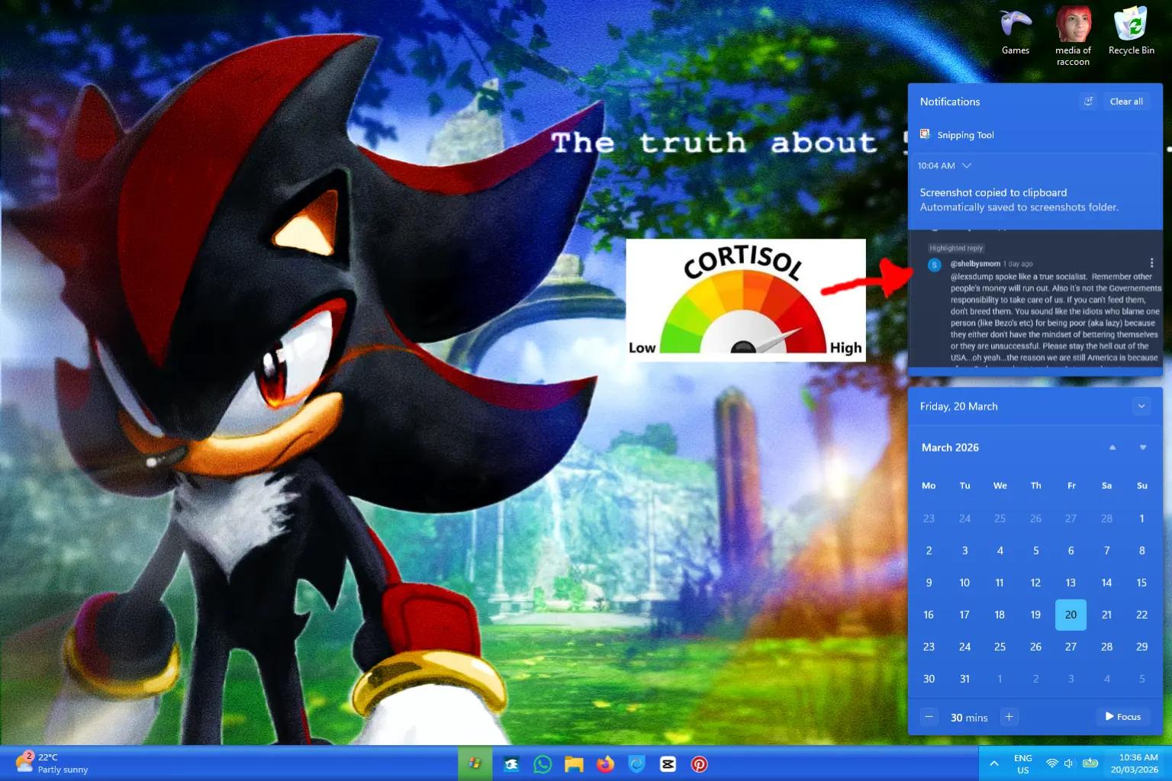This screenshot has height=781, width=1172.
Task: Select 17 in the calendar
Action: (x=964, y=615)
